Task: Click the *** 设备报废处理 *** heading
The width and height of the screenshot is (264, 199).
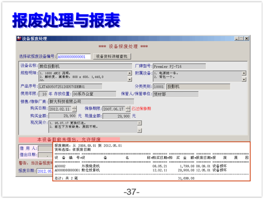Action: pos(123,47)
